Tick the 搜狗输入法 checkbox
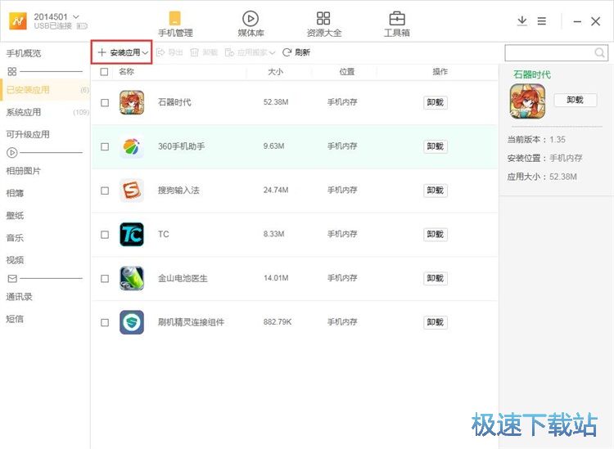Viewport: 614px width, 449px height. tap(104, 191)
